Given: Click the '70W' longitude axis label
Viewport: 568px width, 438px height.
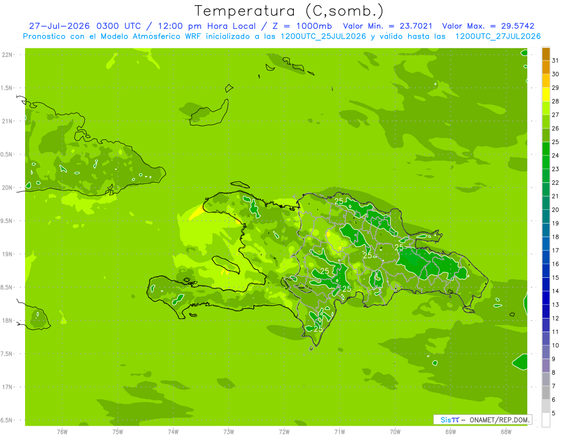Looking at the screenshot, I should coord(395,432).
